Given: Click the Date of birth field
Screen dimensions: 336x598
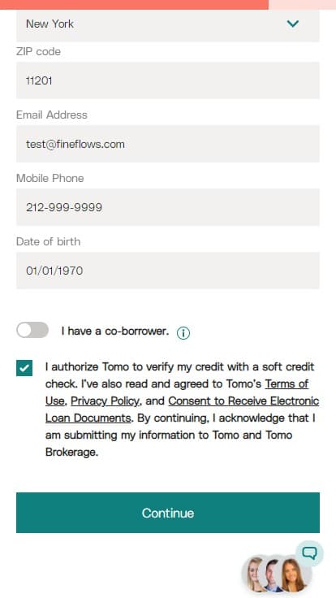Looking at the screenshot, I should pos(168,271).
